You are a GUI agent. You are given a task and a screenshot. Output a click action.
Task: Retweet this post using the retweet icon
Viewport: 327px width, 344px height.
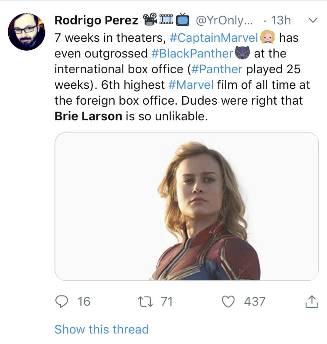point(144,301)
